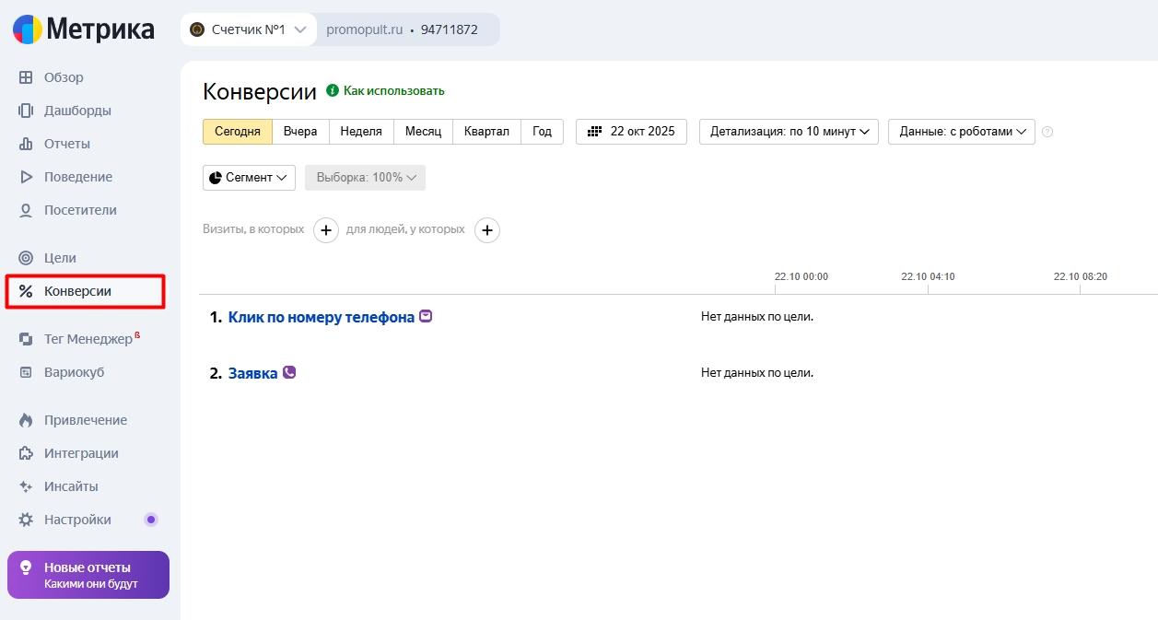1158x620 pixels.
Task: Click the help question mark icon
Action: pos(1047,132)
